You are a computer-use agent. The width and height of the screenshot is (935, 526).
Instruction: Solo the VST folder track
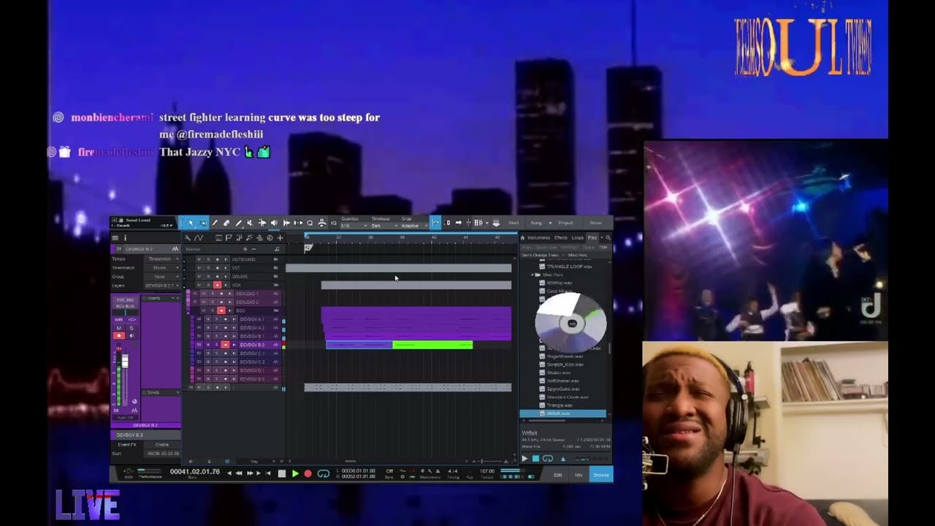208,268
